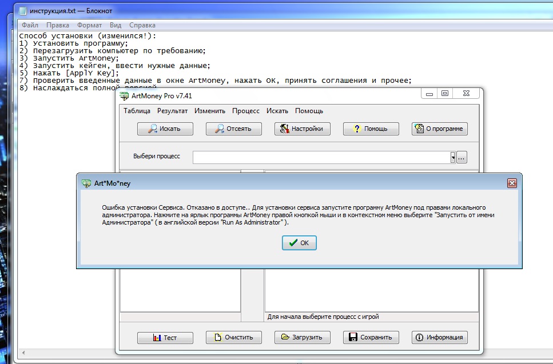Click Notepad horizontal scrollbar left arrow

click(x=23, y=353)
